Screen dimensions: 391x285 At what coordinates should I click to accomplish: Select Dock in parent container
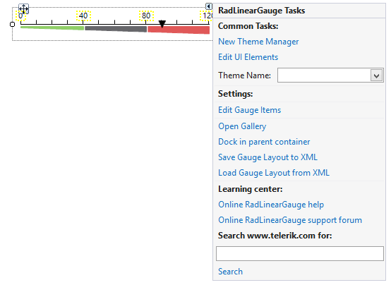point(264,142)
